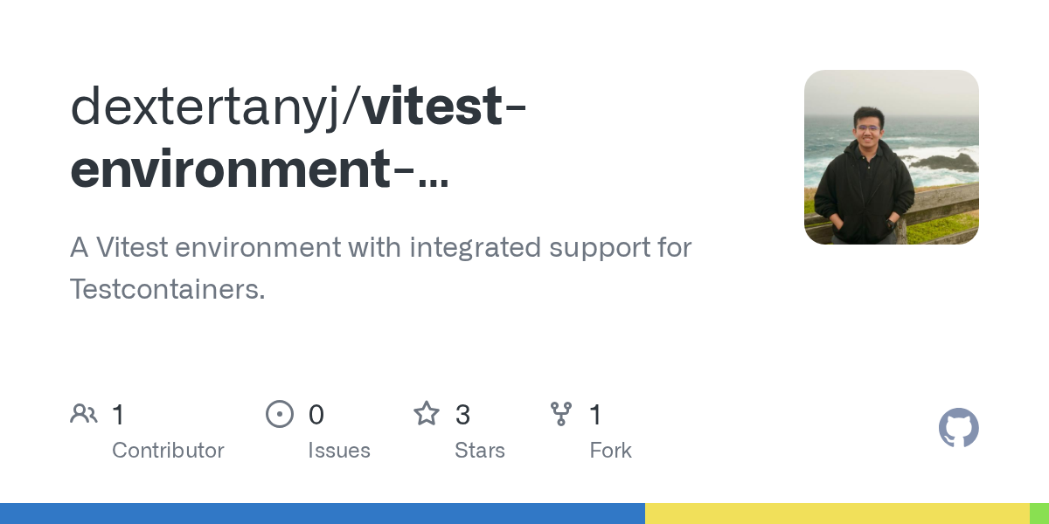Viewport: 1049px width, 524px height.
Task: Click the blue language bar segment
Action: coord(322,514)
